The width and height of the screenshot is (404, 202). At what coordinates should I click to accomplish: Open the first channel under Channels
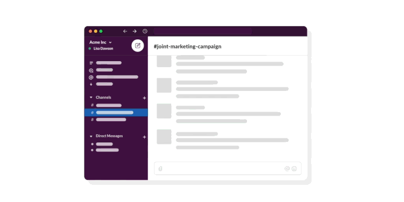pyautogui.click(x=109, y=105)
